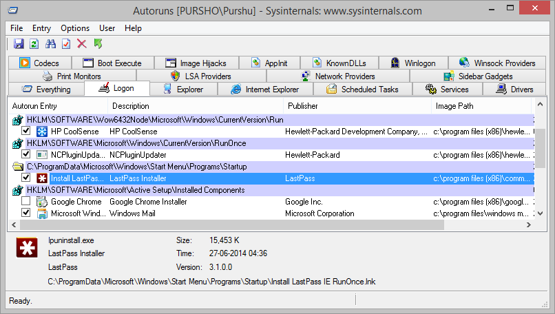Sort by Description column header
Screen dimensions: 555x314
point(196,106)
